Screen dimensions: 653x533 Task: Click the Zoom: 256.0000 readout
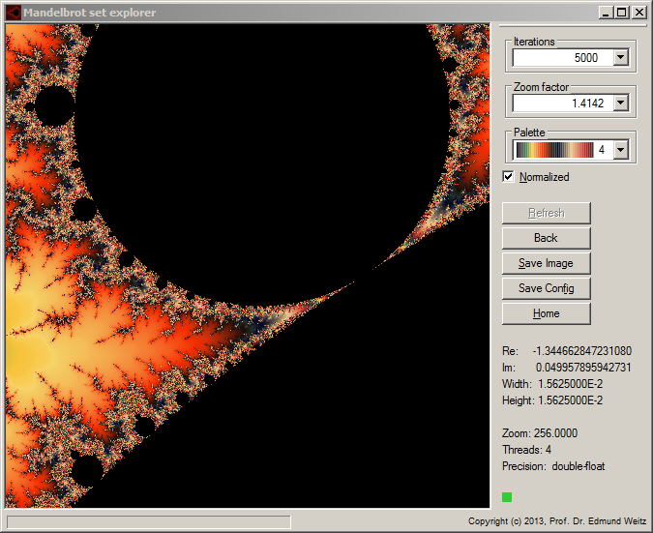[x=540, y=433]
